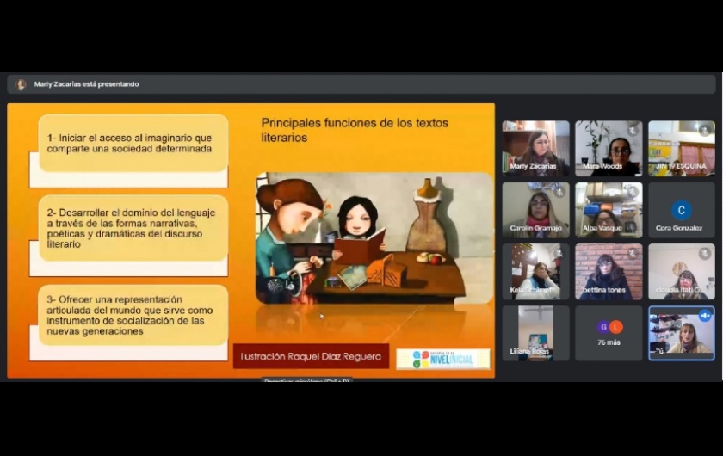Click the slide title 'Principales funciones de los textos literarios'
Viewport: 723px width, 456px height.
pyautogui.click(x=355, y=130)
